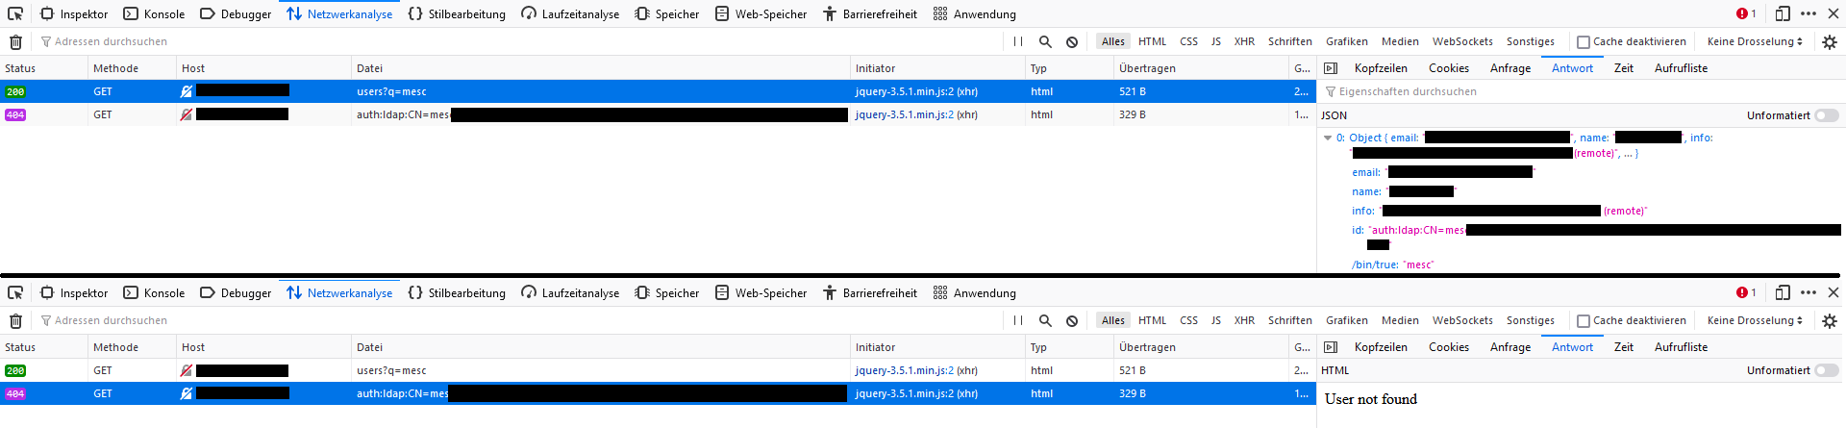Open the Cookies tab in lower details pane
Screen dimensions: 1846x428
coord(1448,347)
